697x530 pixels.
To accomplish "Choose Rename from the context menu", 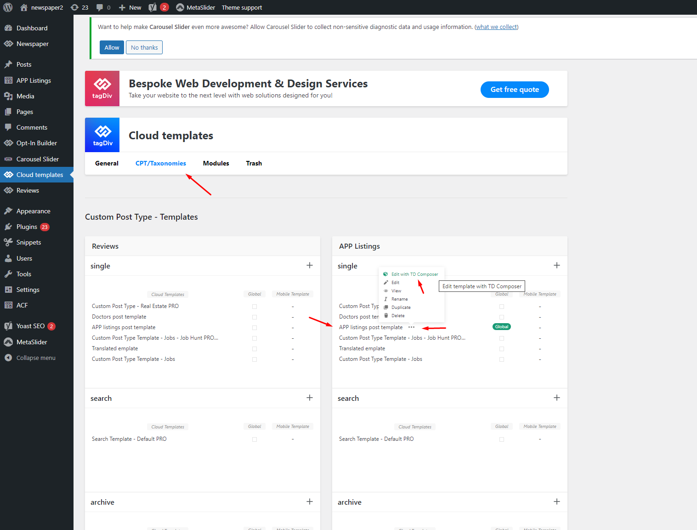I will tap(396, 299).
